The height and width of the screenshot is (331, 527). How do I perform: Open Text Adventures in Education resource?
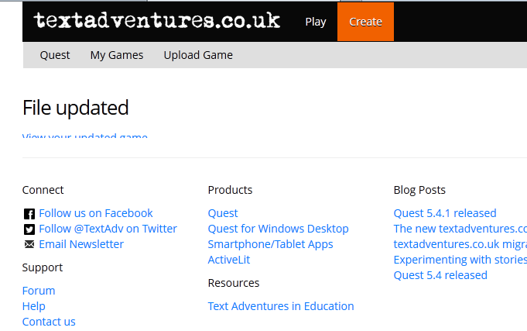tap(281, 306)
